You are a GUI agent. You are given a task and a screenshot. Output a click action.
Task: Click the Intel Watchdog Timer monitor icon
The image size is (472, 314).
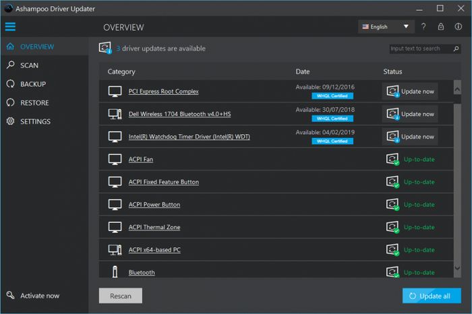coord(115,137)
